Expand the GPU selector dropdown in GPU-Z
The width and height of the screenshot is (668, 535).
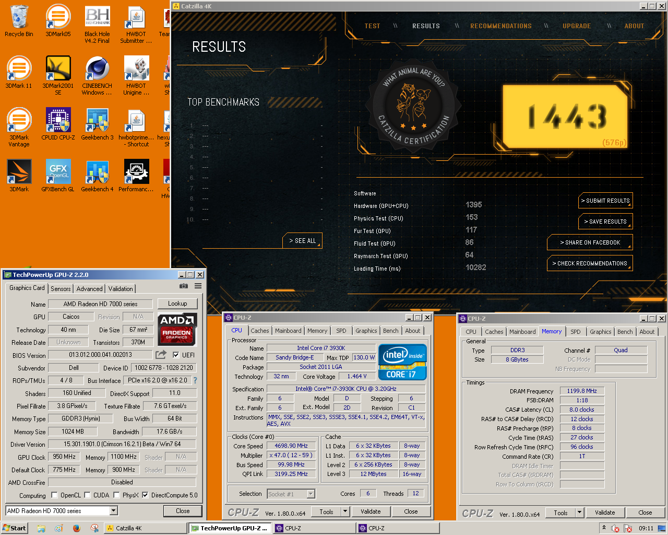point(114,511)
